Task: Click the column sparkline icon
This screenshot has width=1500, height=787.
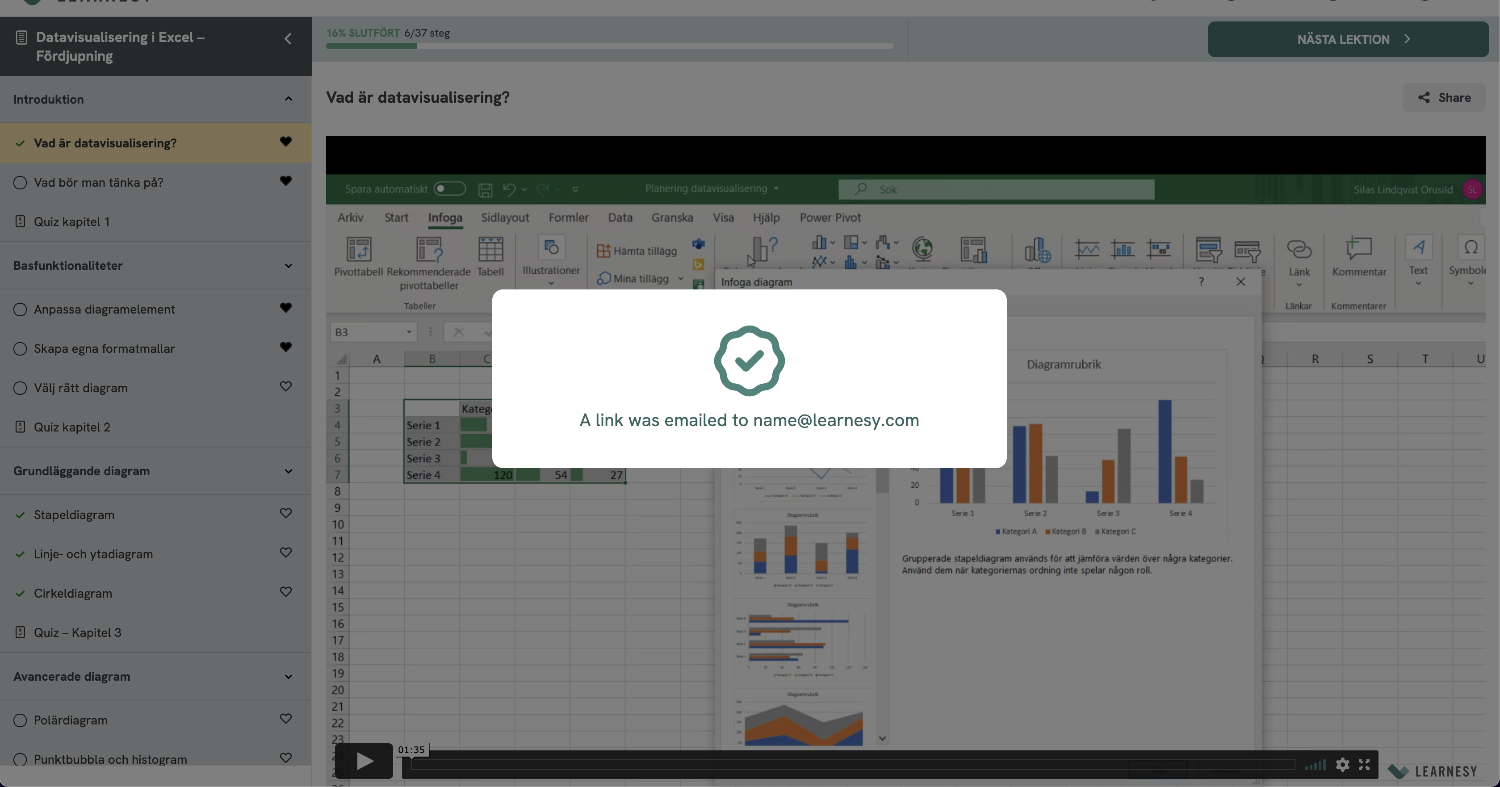Action: tap(1122, 249)
